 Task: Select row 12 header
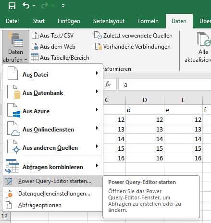[5, 216]
